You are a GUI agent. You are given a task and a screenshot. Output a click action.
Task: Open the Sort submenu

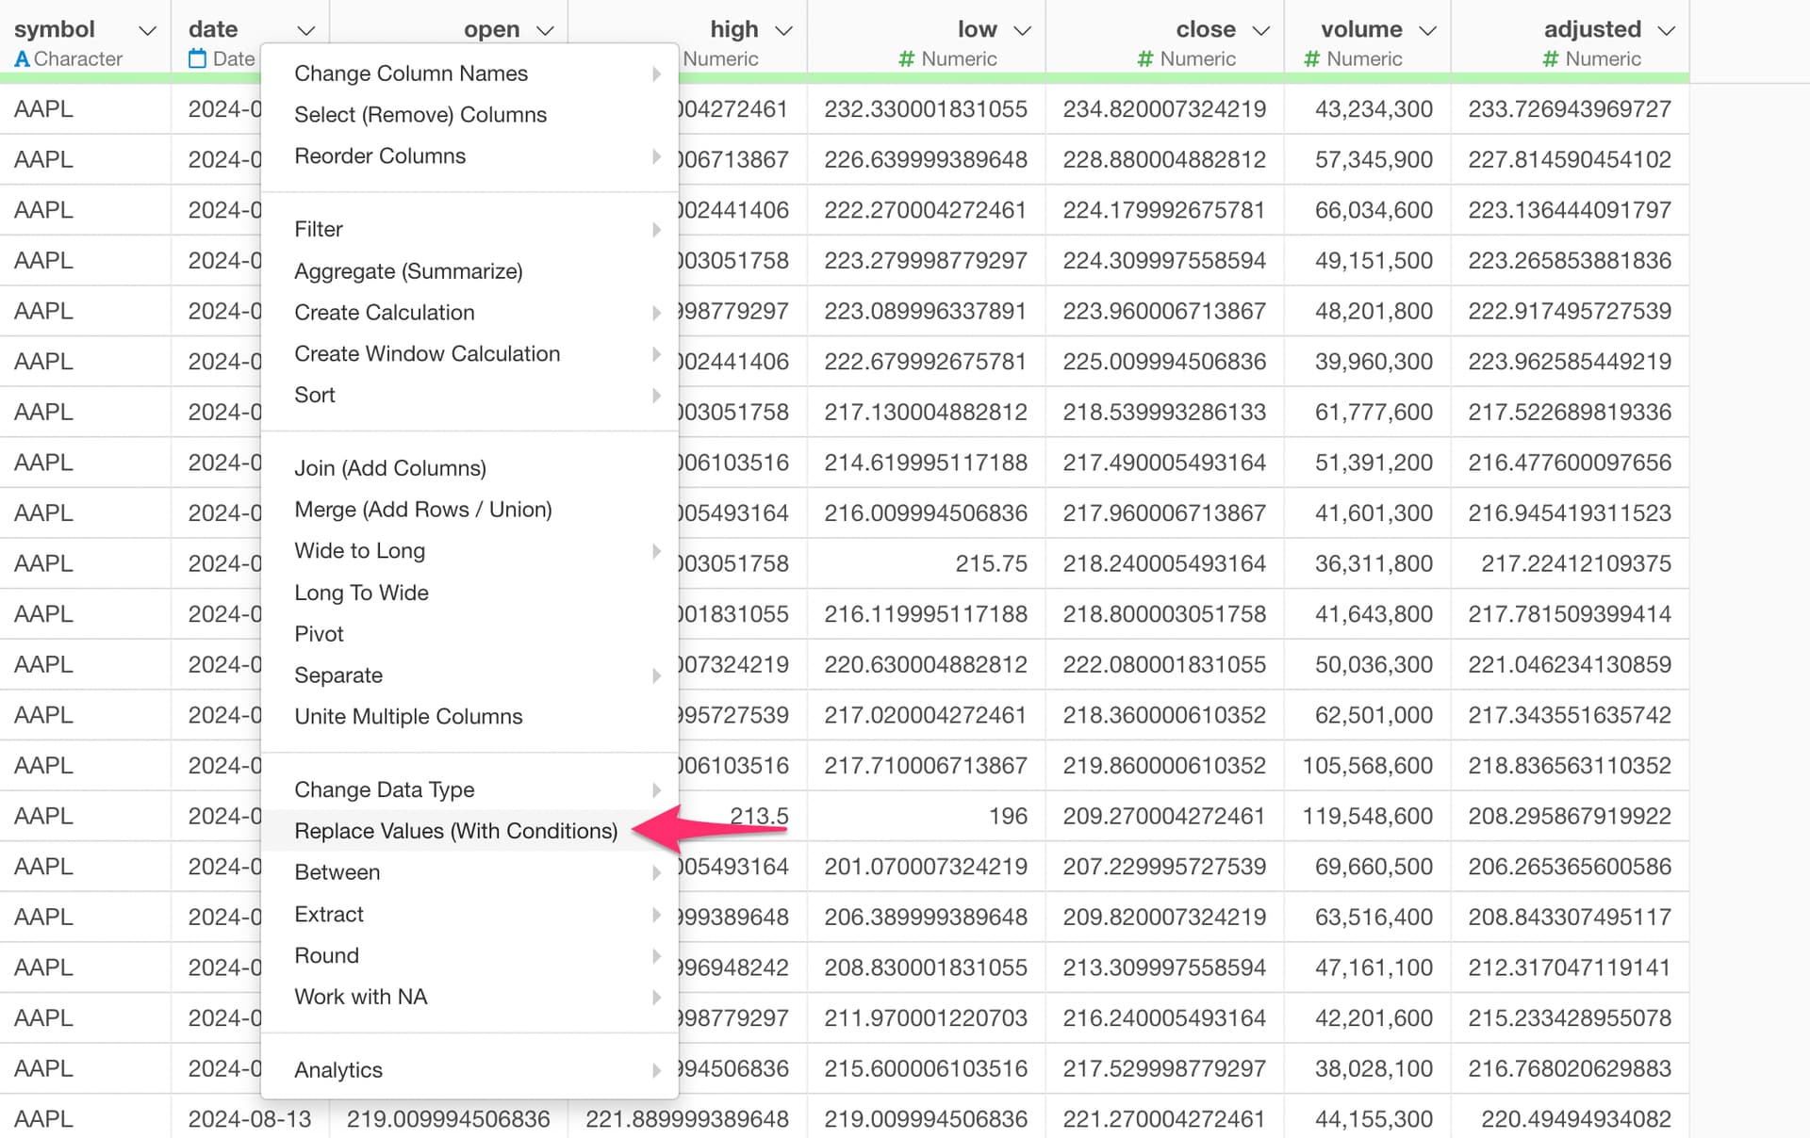[x=469, y=396]
